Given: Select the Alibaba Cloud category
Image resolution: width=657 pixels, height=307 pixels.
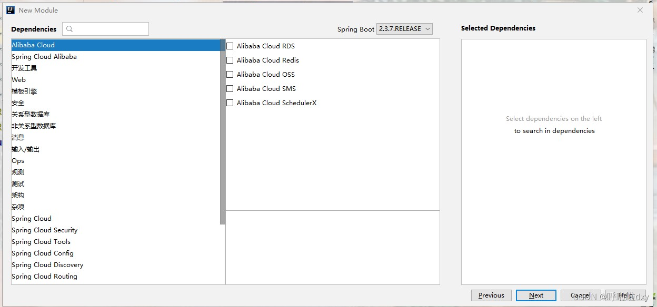Looking at the screenshot, I should [116, 45].
